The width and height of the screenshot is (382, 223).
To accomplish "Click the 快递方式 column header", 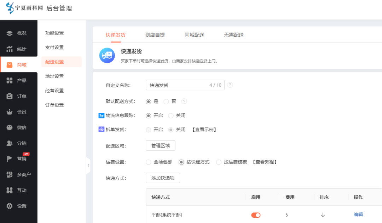I will [161, 197].
